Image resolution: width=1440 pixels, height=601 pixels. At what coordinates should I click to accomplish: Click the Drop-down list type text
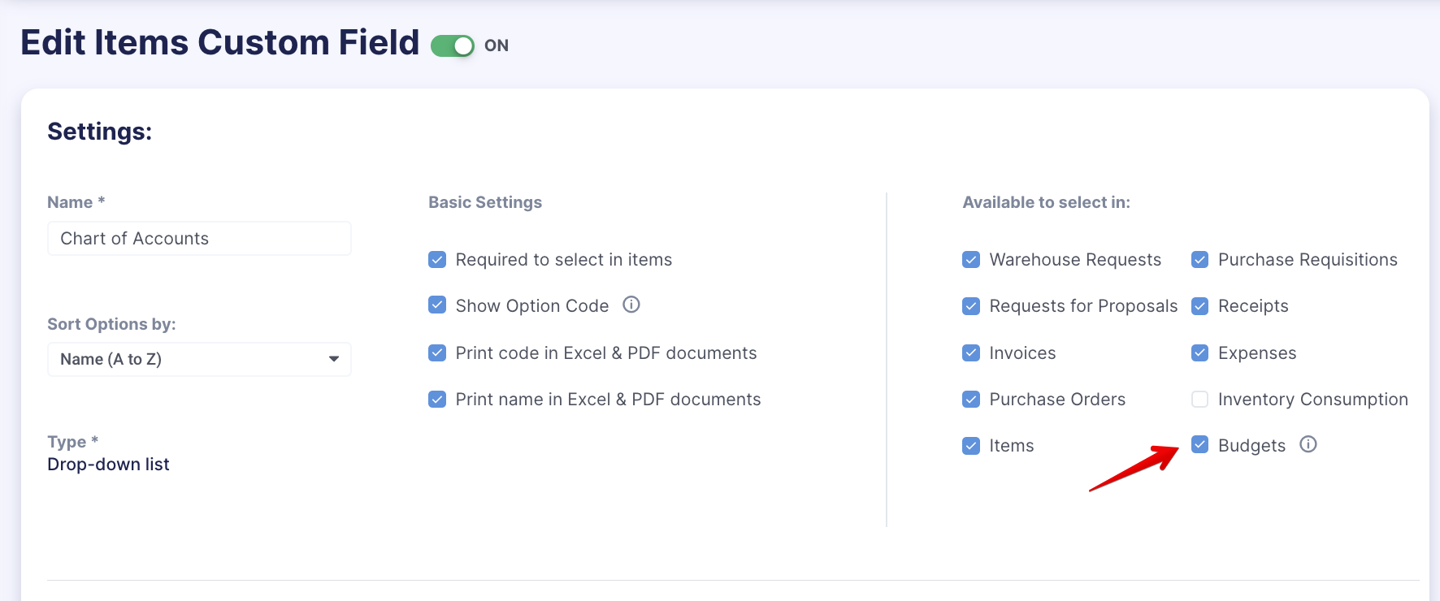pyautogui.click(x=108, y=465)
